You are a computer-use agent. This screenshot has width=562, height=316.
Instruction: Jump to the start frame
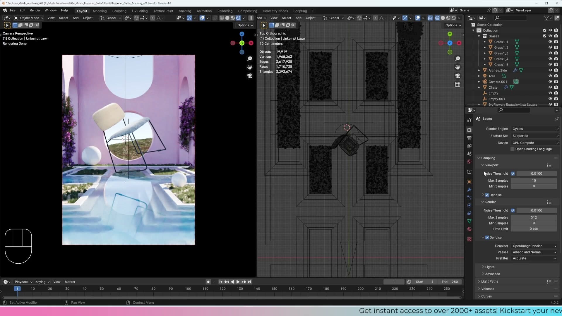(x=221, y=282)
